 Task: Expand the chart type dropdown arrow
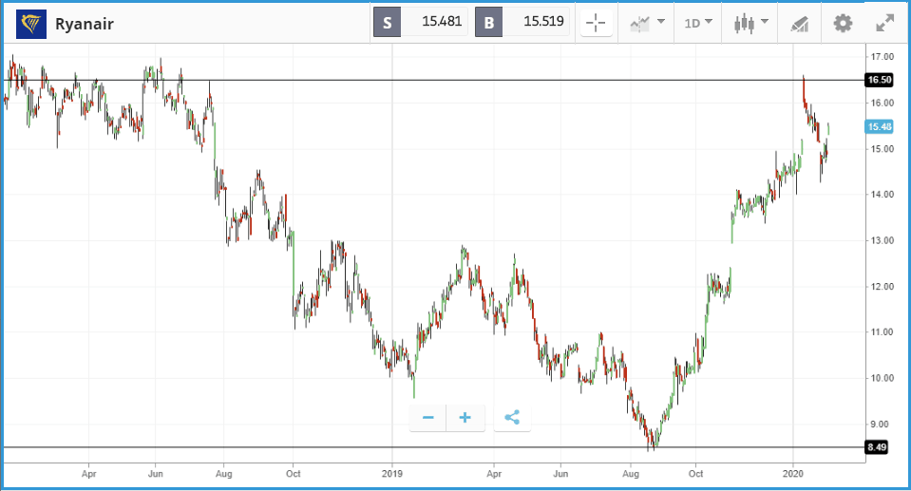point(765,22)
